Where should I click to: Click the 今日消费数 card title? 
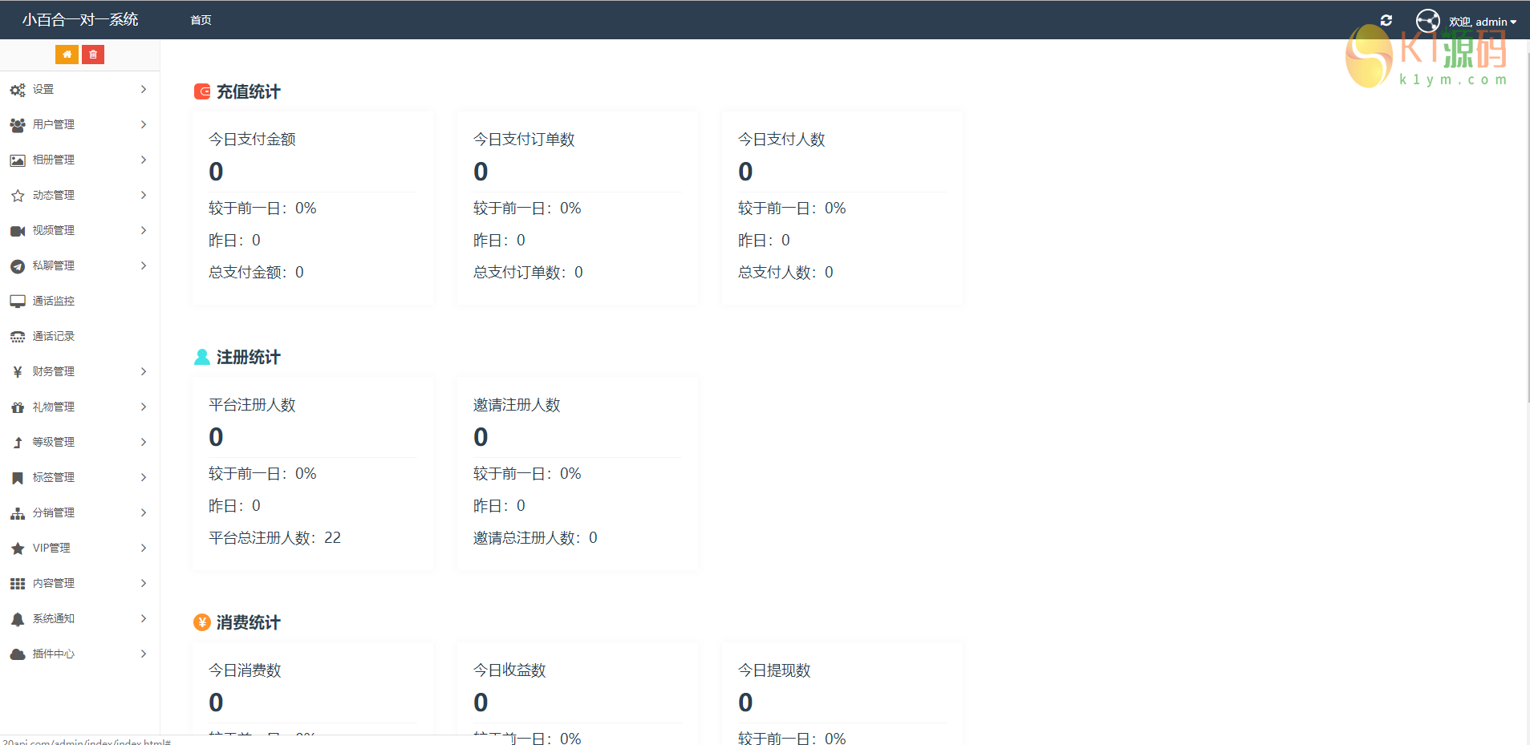[245, 670]
